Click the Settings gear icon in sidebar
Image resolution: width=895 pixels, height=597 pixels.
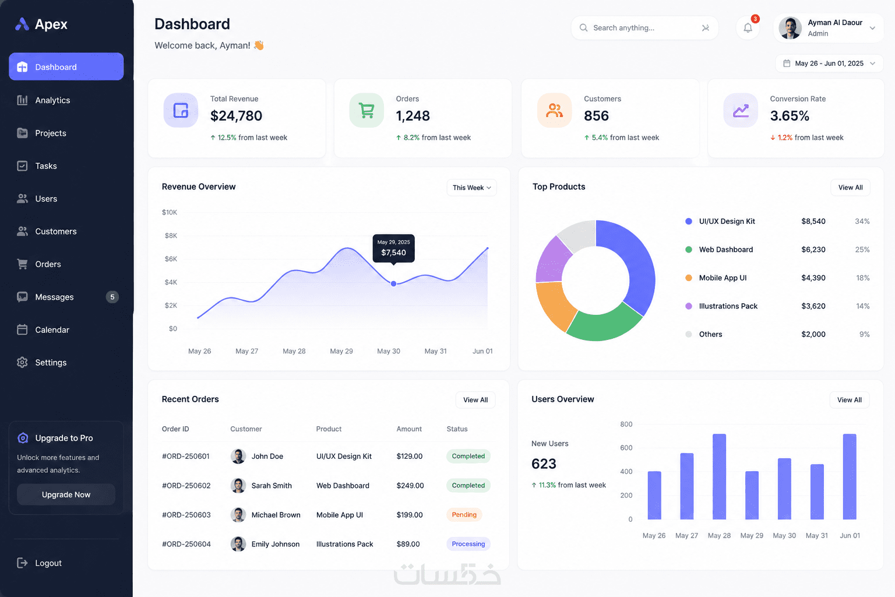(x=22, y=362)
